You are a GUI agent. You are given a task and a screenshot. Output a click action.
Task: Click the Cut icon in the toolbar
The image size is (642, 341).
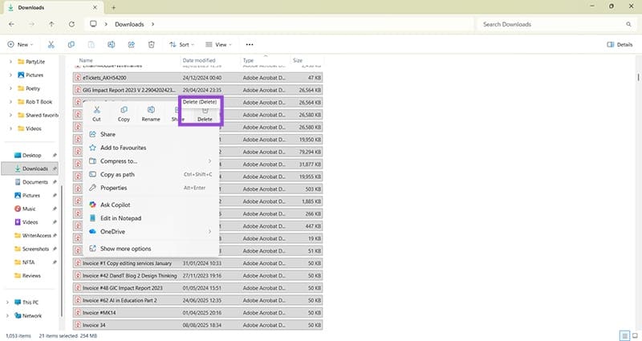[x=51, y=45]
